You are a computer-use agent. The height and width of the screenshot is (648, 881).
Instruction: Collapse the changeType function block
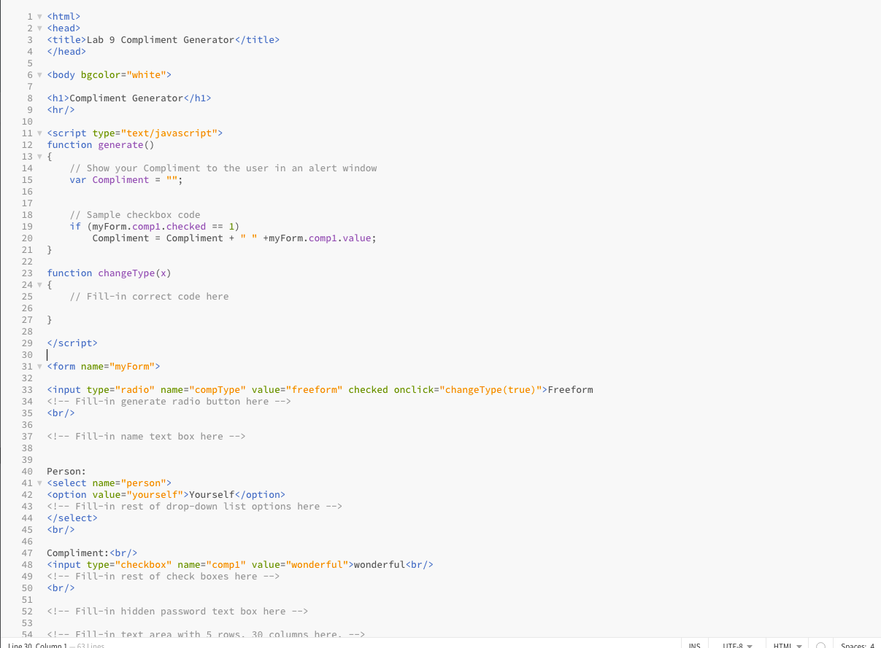[x=39, y=284]
